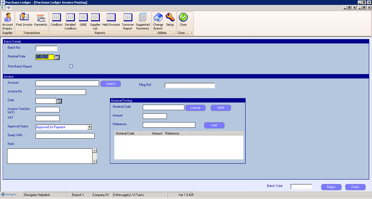This screenshot has width=372, height=199.
Task: Click the Nominal Date field
Action: (x=45, y=57)
